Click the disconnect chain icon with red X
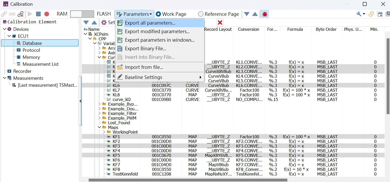The image size is (390, 182). [20, 14]
